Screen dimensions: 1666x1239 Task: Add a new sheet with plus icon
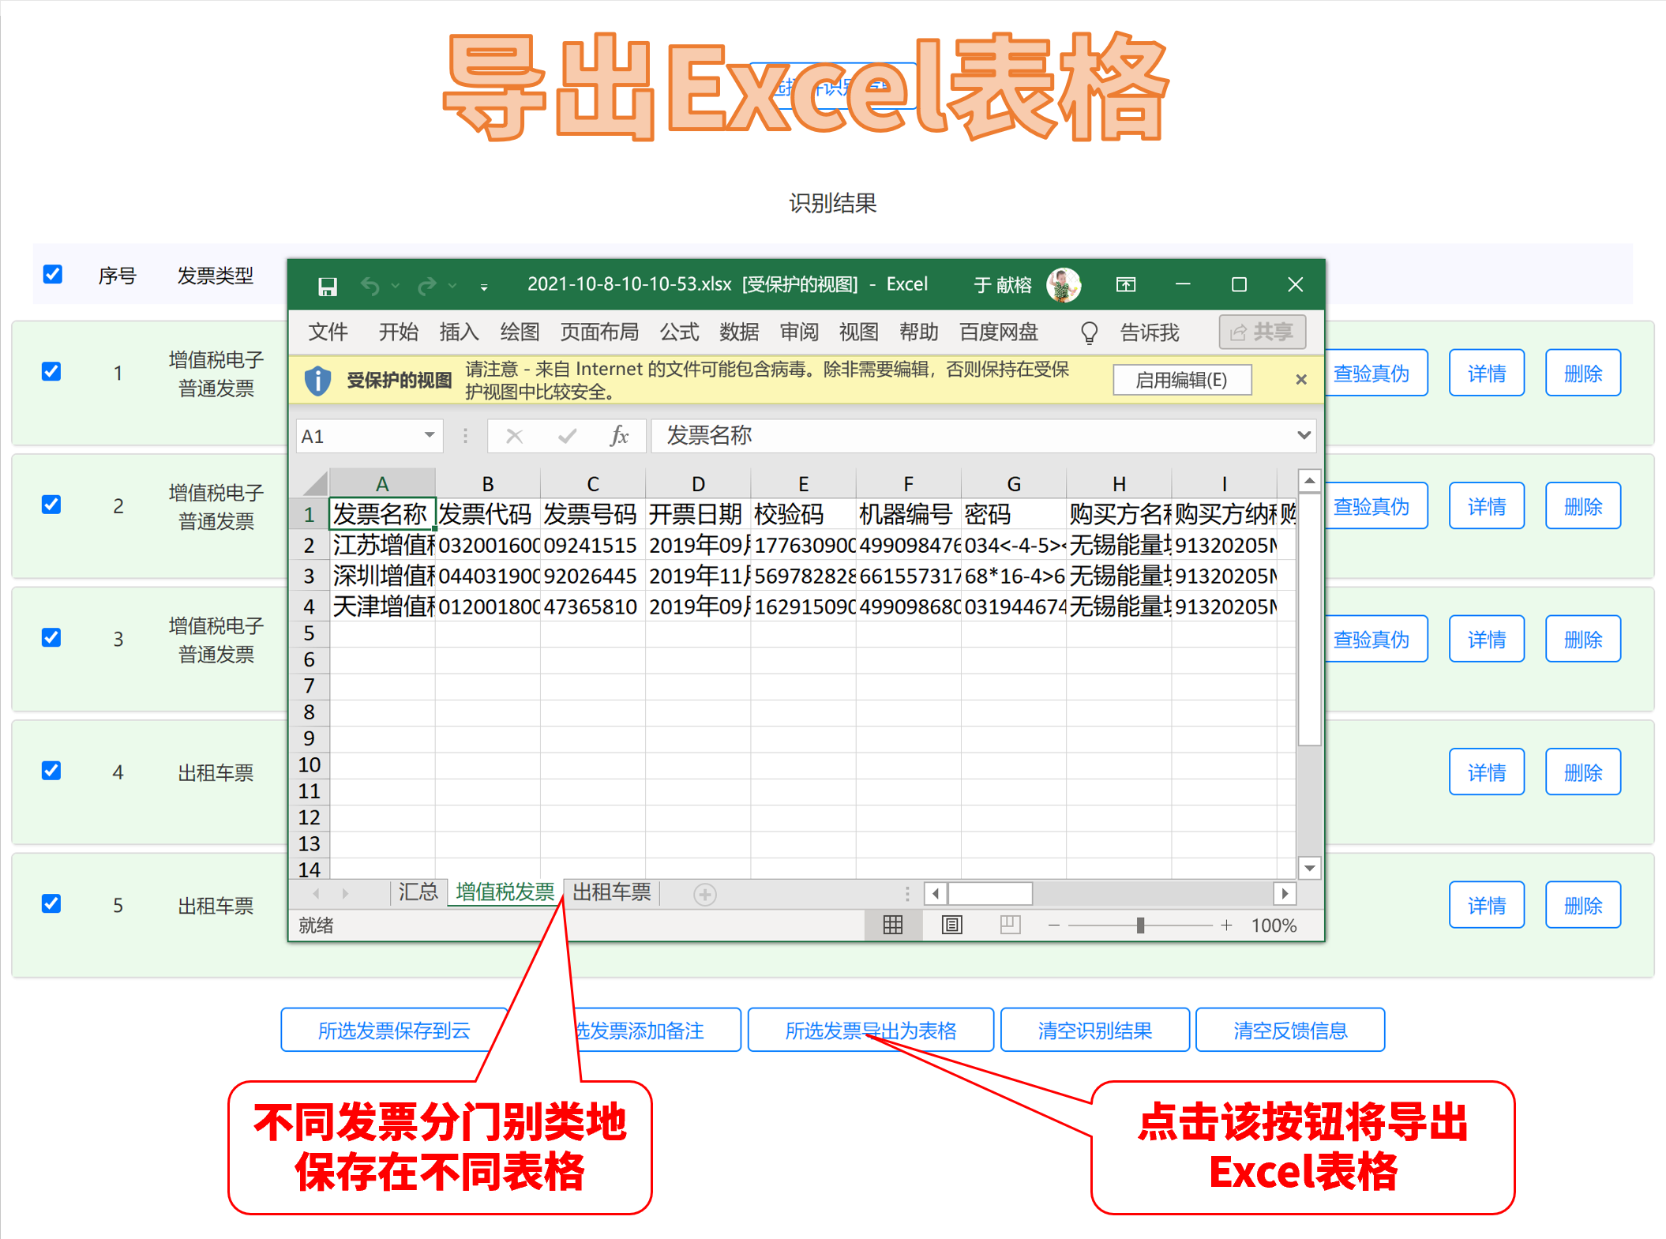click(x=704, y=894)
